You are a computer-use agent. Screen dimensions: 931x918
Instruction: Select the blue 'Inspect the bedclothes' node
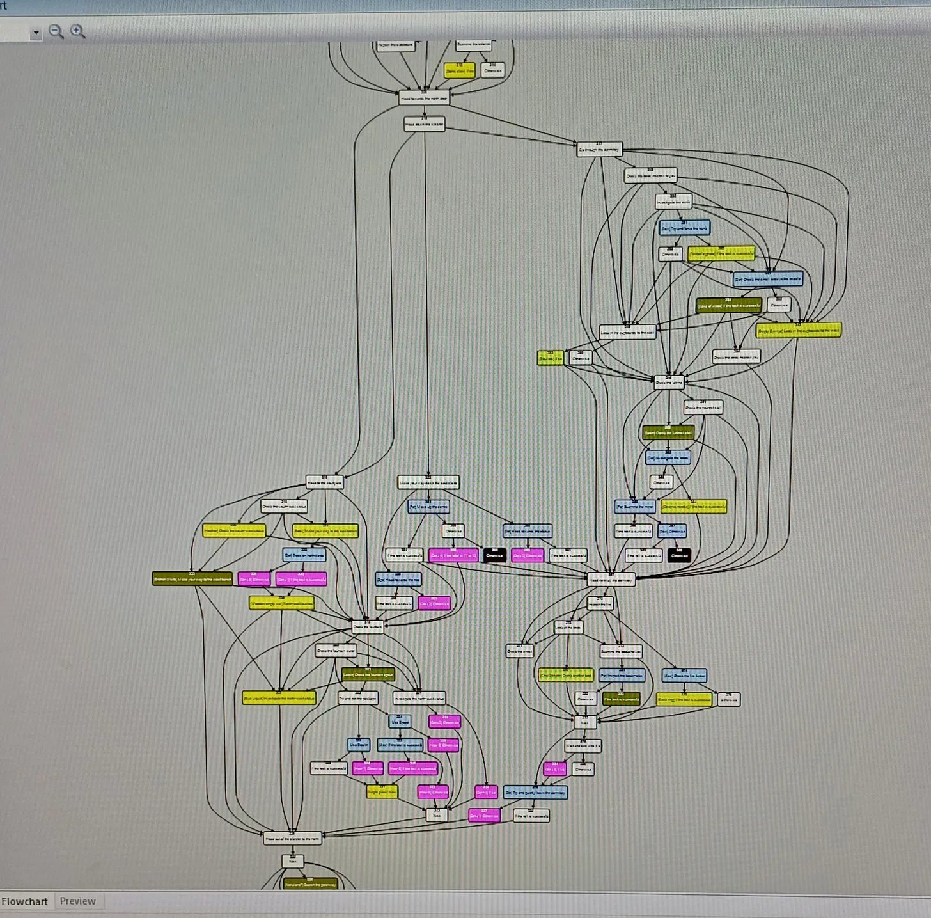622,676
